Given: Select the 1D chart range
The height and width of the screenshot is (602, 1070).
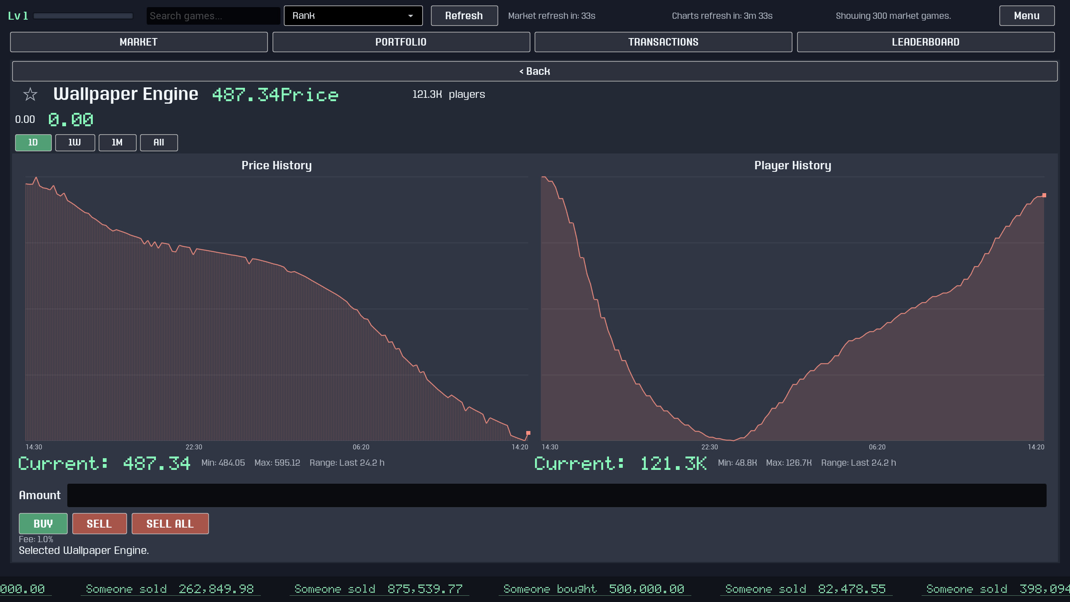Looking at the screenshot, I should pos(33,143).
